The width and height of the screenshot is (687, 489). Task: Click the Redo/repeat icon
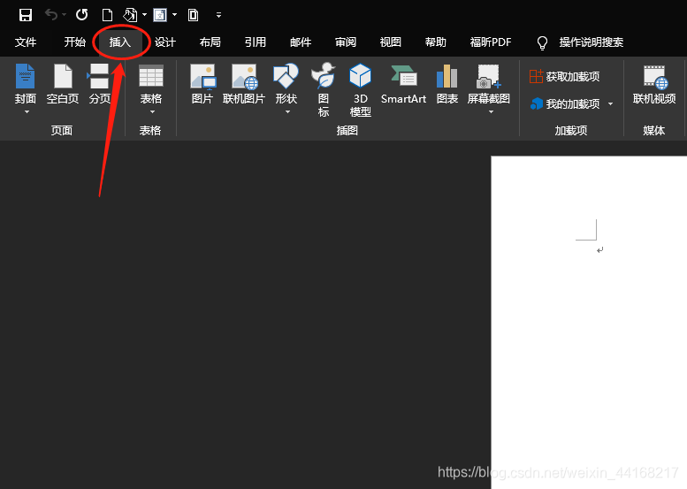[82, 15]
